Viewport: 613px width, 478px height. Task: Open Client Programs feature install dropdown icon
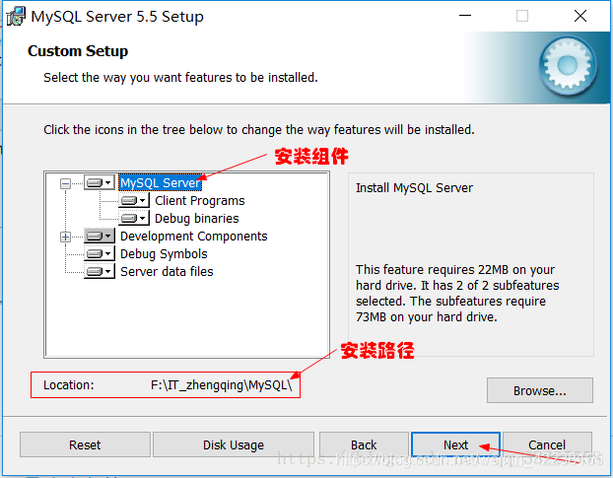point(134,200)
